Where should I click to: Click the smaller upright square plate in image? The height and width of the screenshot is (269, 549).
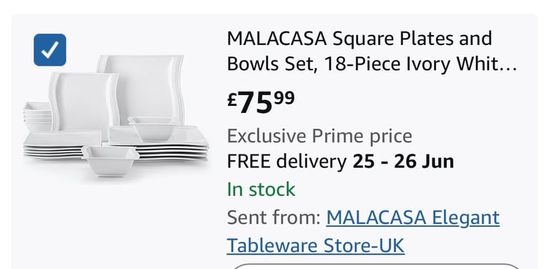pyautogui.click(x=84, y=102)
